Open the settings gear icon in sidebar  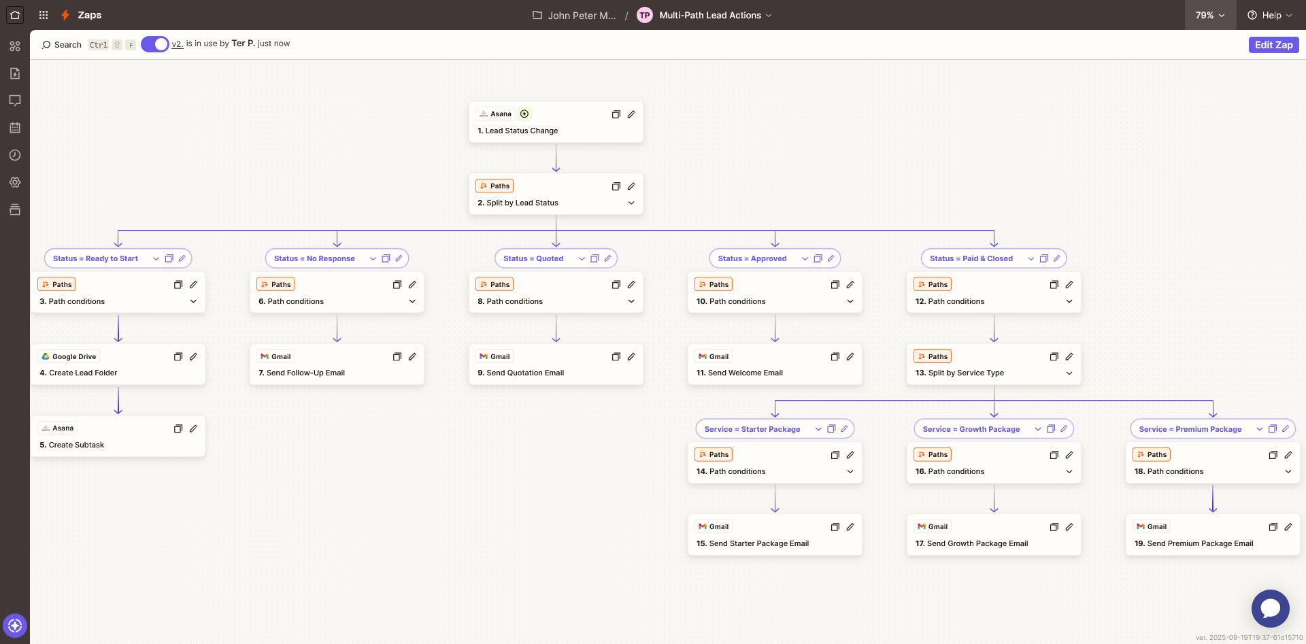(x=14, y=182)
